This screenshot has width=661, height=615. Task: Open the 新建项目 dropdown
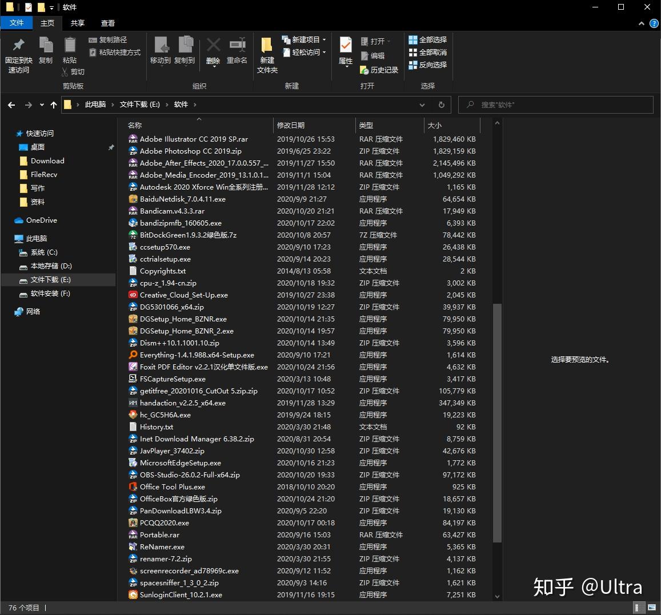coord(304,39)
